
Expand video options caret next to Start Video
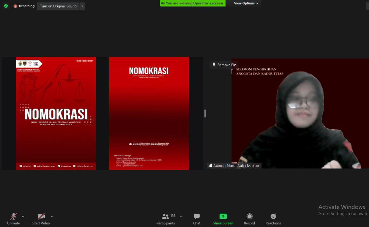[52, 217]
